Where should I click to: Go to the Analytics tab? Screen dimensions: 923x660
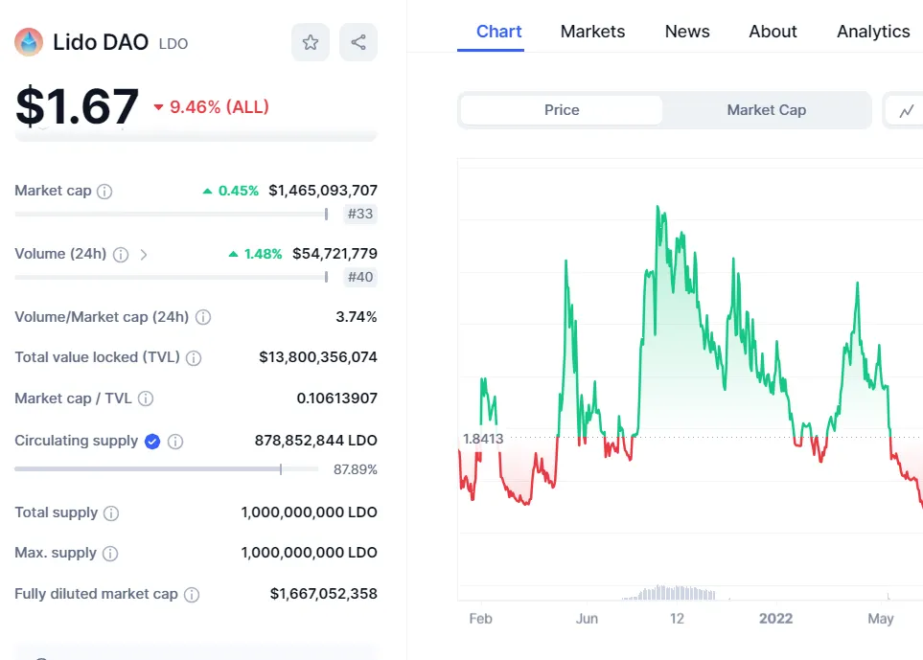click(x=872, y=32)
